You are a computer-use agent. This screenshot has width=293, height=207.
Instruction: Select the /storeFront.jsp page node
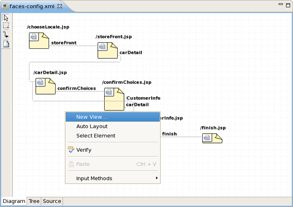(108, 50)
